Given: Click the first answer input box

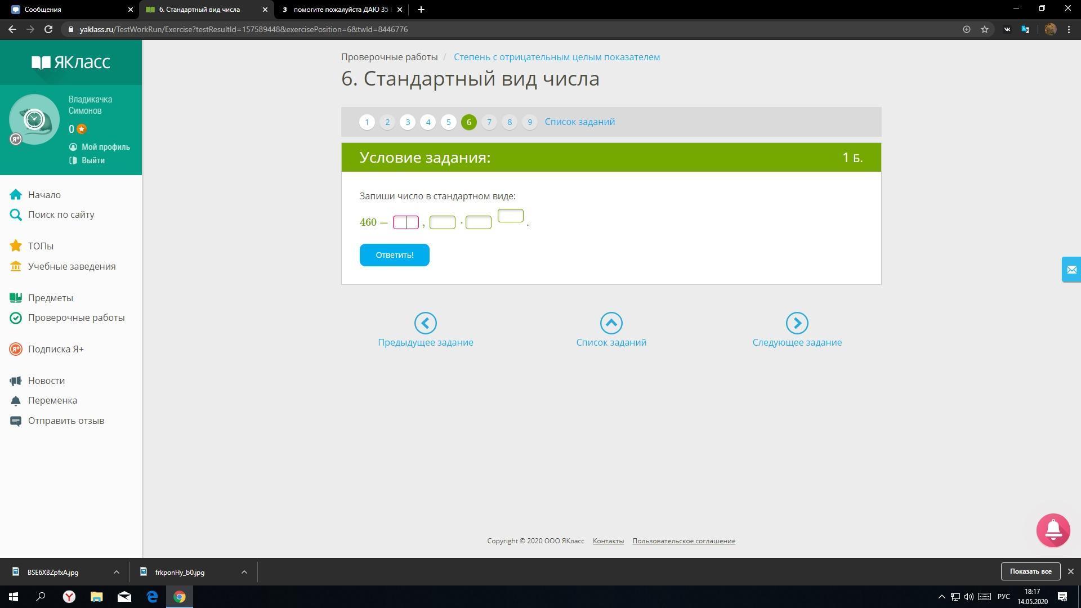Looking at the screenshot, I should click(405, 222).
